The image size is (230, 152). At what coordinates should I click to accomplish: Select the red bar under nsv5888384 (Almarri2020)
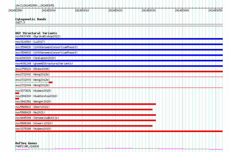(84, 126)
